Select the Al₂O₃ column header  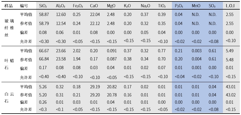tap(60, 6)
